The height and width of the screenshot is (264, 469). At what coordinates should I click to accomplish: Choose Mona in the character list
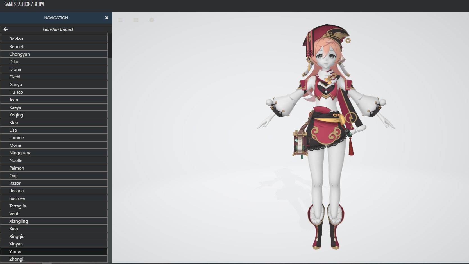[54, 145]
